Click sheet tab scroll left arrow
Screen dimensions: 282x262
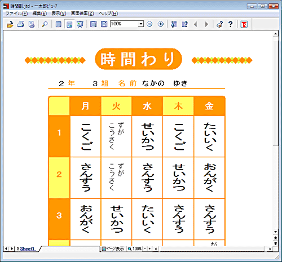tap(6, 249)
